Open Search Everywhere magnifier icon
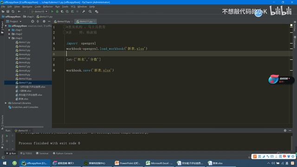This screenshot has width=297, height=167. tap(90, 12)
